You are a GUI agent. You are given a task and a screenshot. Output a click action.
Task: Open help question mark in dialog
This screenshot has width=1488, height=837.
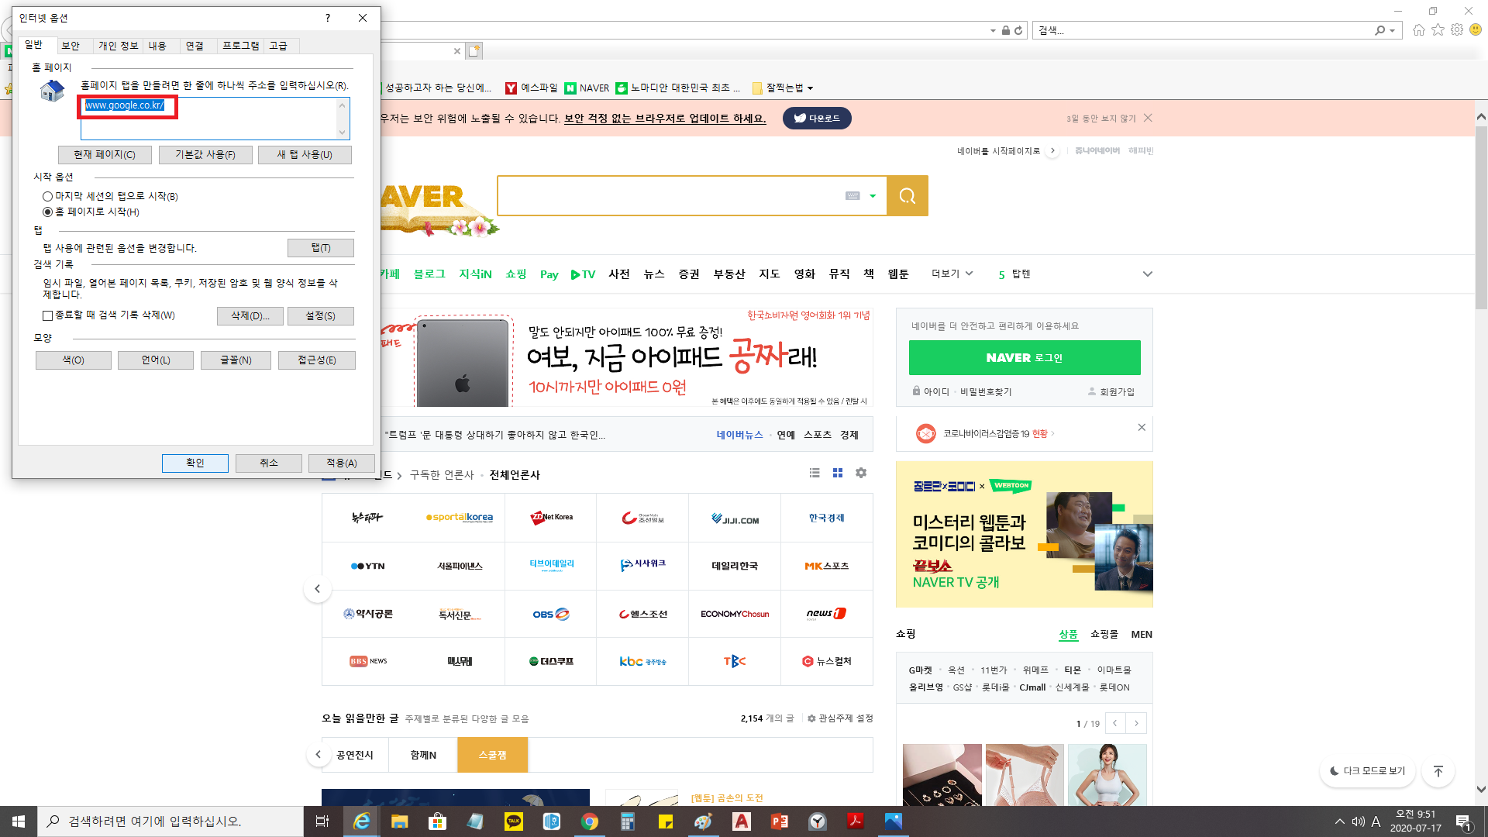[328, 18]
